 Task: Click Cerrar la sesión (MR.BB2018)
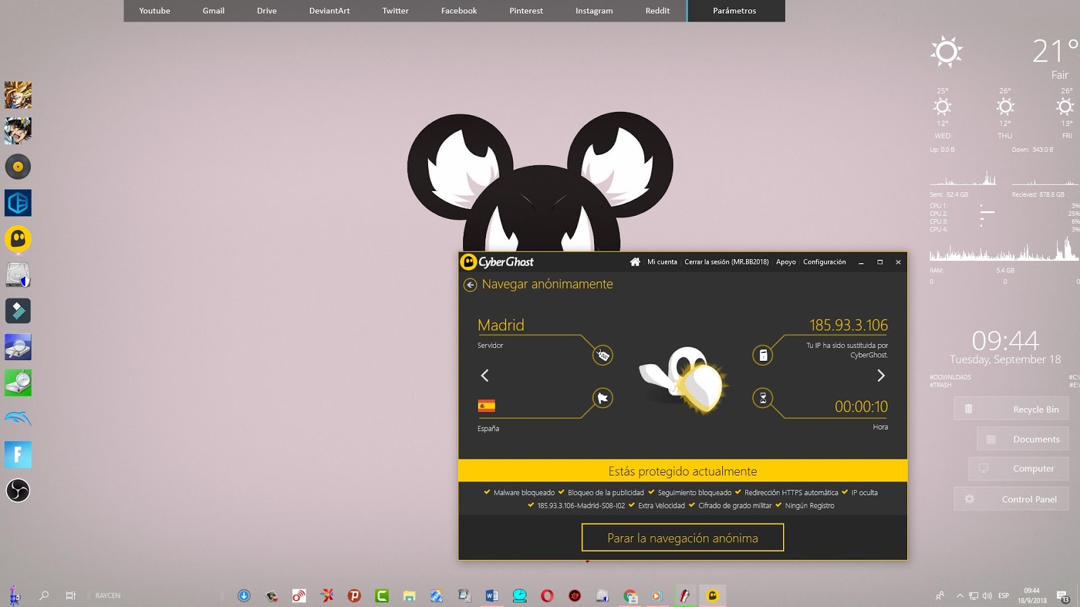pos(726,262)
